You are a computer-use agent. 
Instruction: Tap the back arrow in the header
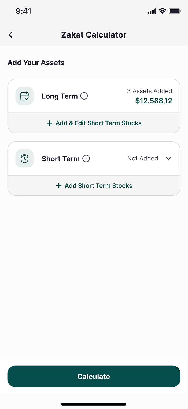[x=10, y=35]
